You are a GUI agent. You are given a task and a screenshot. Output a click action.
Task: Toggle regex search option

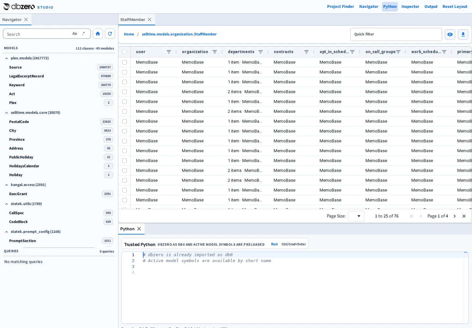84,33
